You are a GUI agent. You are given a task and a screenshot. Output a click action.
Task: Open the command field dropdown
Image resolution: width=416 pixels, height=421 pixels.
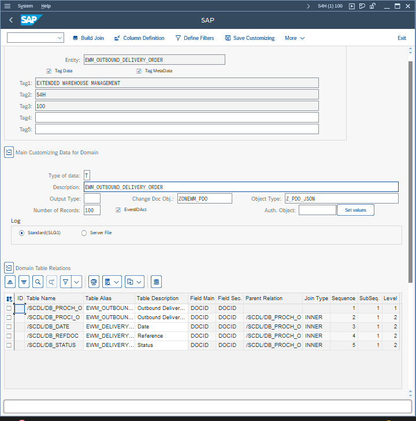tap(60, 38)
